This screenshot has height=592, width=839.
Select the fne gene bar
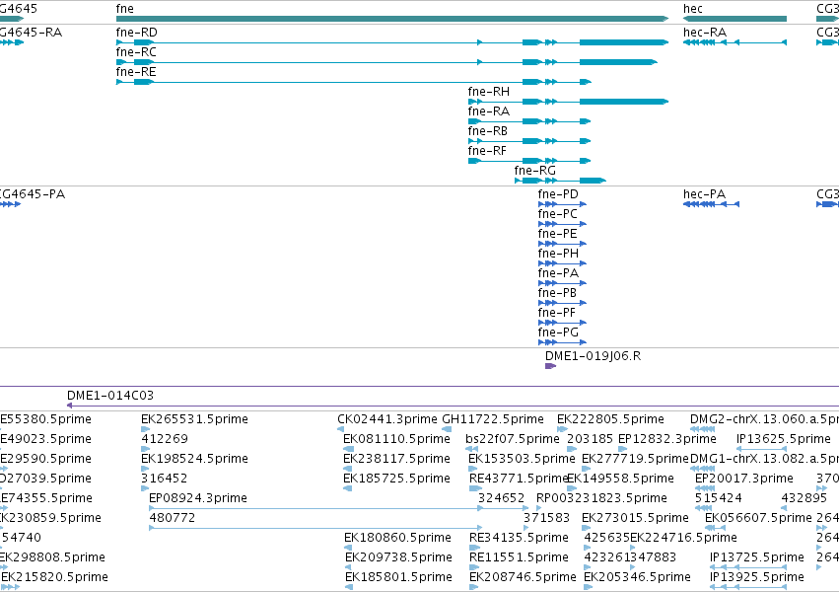pos(392,19)
